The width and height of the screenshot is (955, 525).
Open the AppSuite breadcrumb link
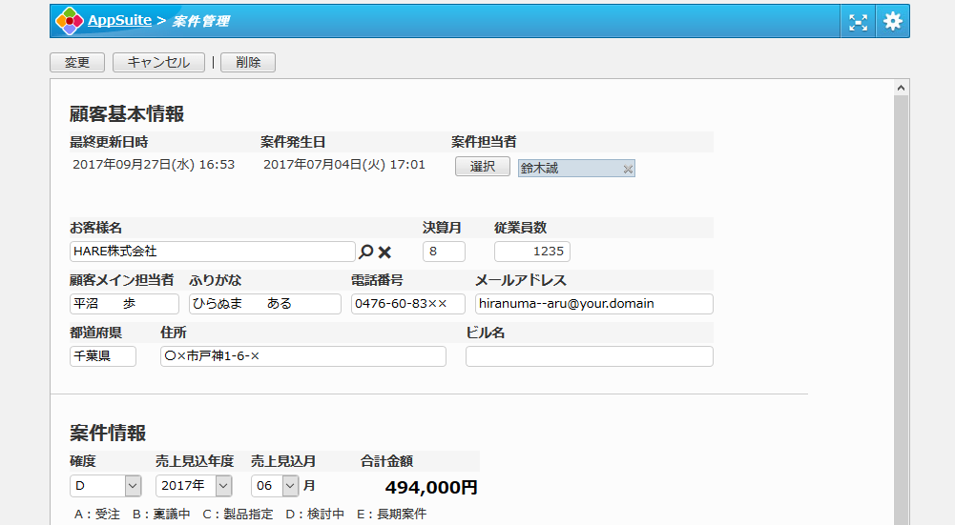click(x=118, y=21)
